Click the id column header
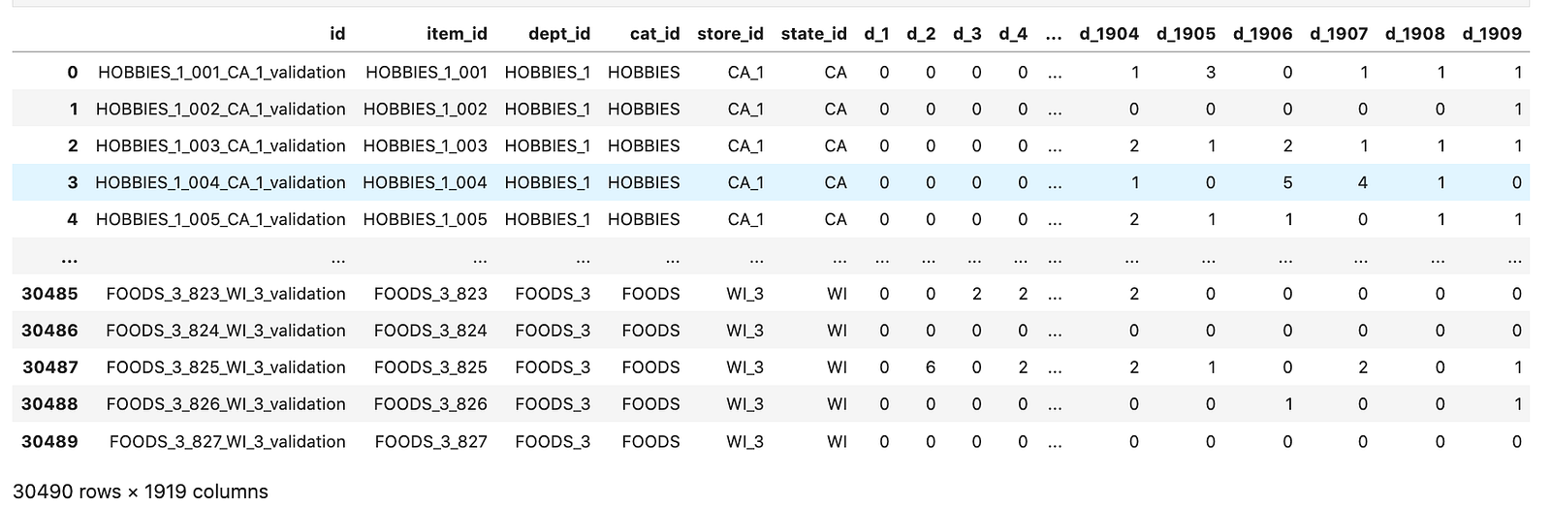Viewport: 1551px width, 508px height. [x=337, y=34]
